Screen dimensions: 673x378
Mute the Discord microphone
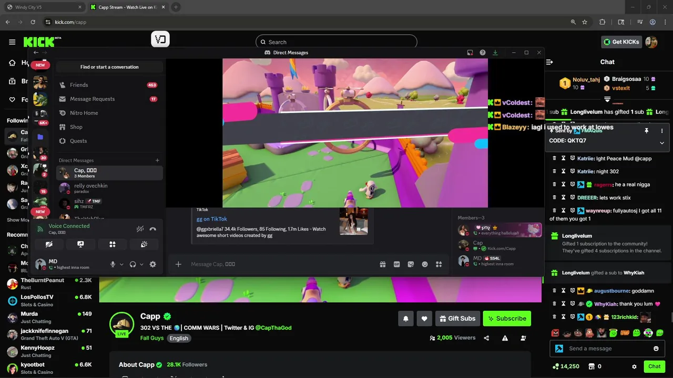113,265
